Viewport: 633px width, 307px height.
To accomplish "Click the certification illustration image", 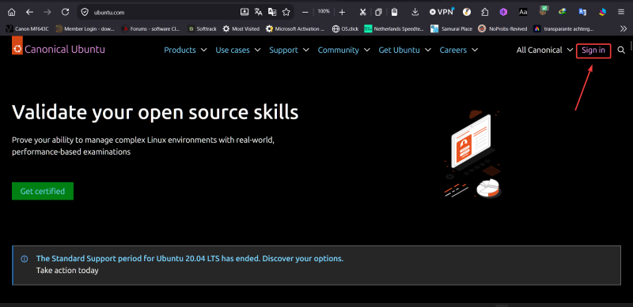I will (472, 155).
